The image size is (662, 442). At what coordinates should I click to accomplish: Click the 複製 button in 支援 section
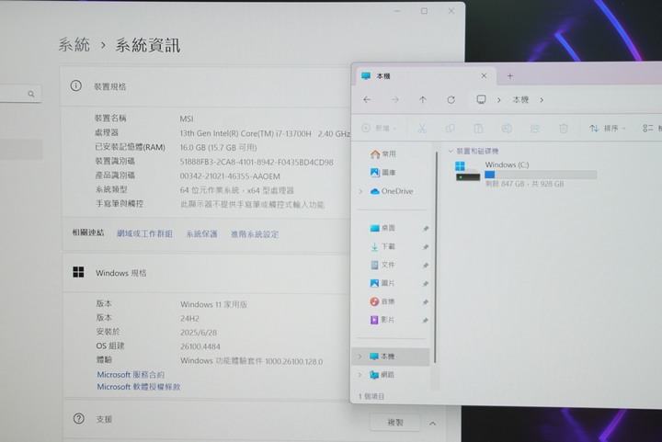coord(395,422)
